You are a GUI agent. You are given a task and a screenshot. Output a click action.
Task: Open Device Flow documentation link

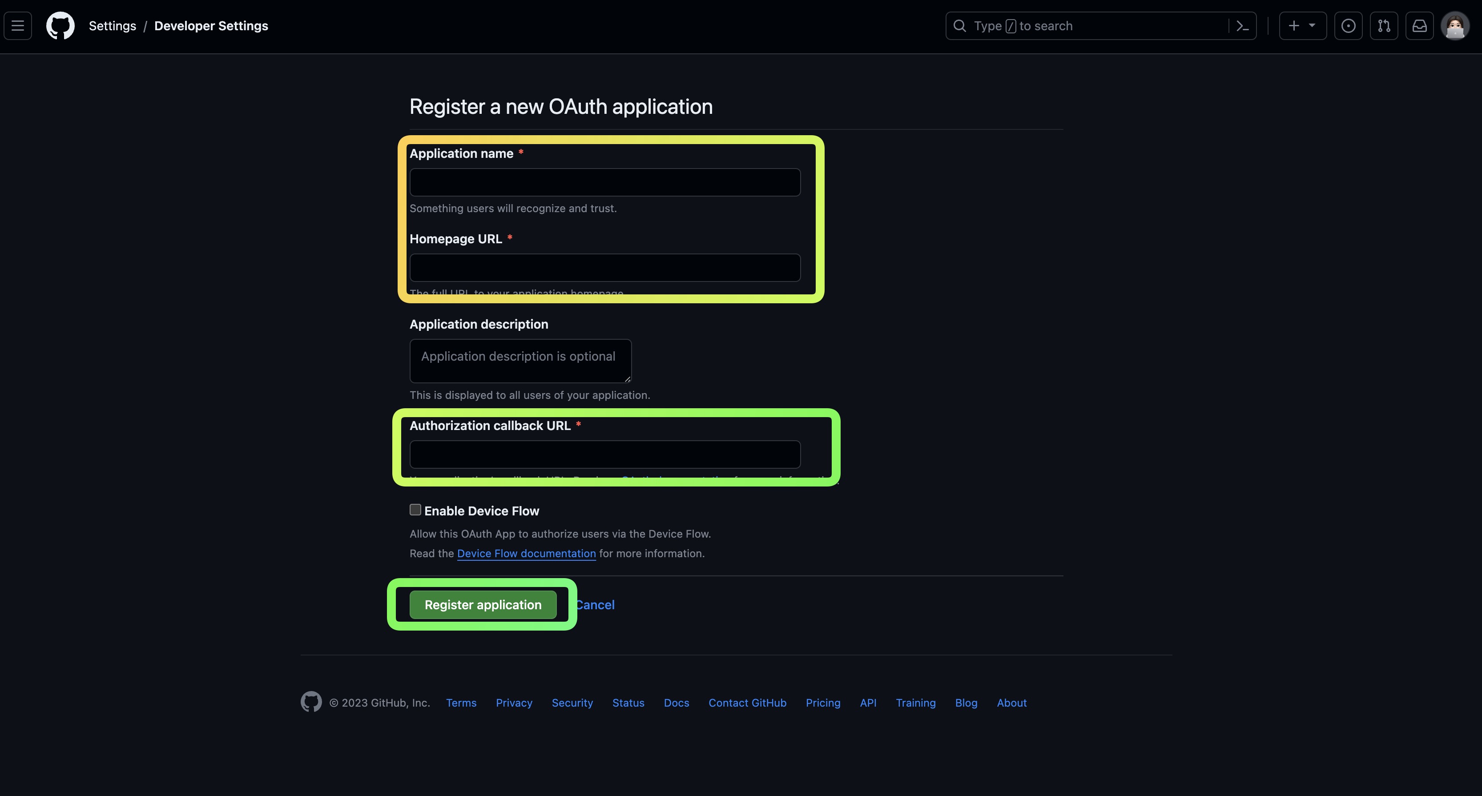[526, 553]
